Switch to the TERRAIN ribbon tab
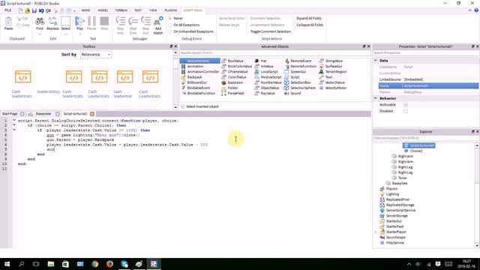The image size is (480, 270). [x=121, y=10]
